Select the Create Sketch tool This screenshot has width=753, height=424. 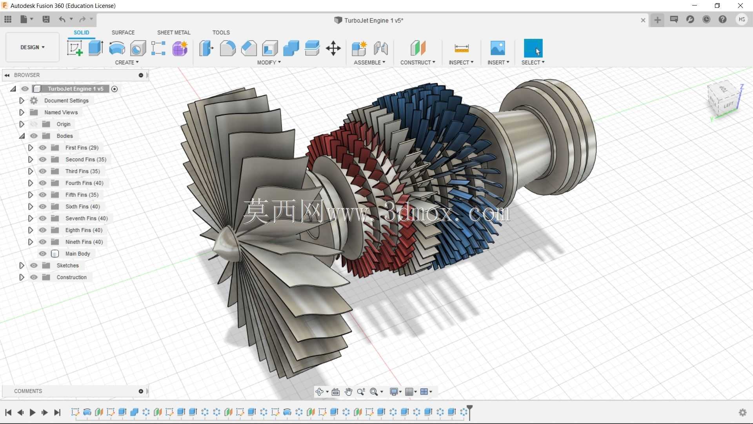pyautogui.click(x=75, y=48)
